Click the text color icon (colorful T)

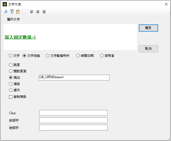pos(12,12)
